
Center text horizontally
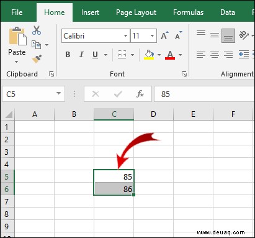215,55
